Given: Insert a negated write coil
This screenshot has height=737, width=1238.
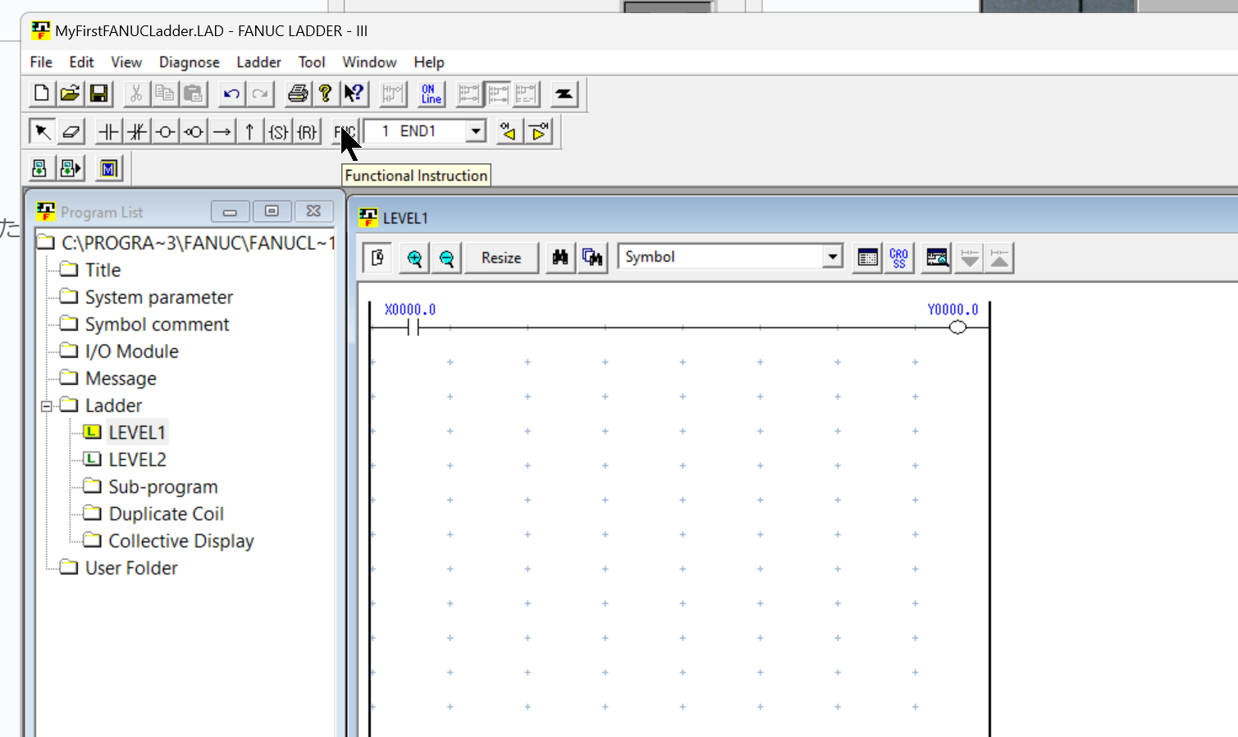Looking at the screenshot, I should click(x=194, y=131).
